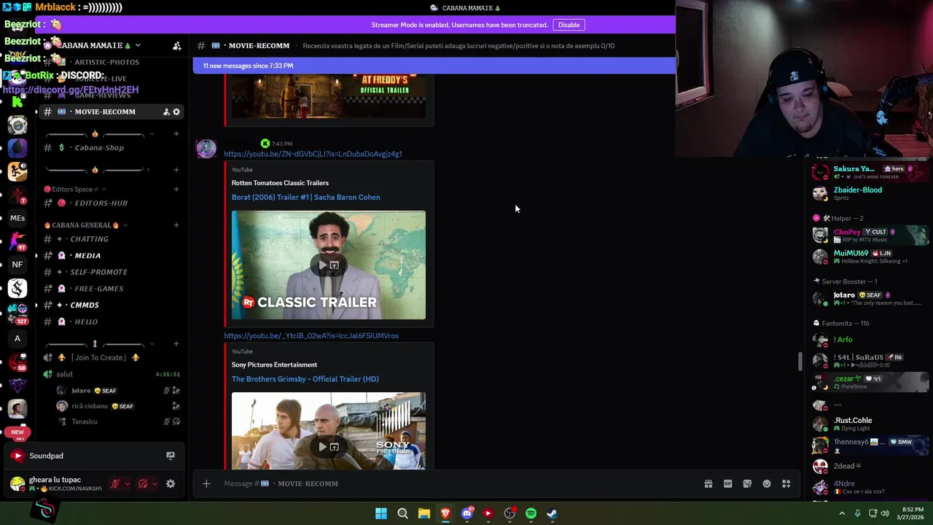
Task: Open audio output options arrow
Action: click(155, 483)
